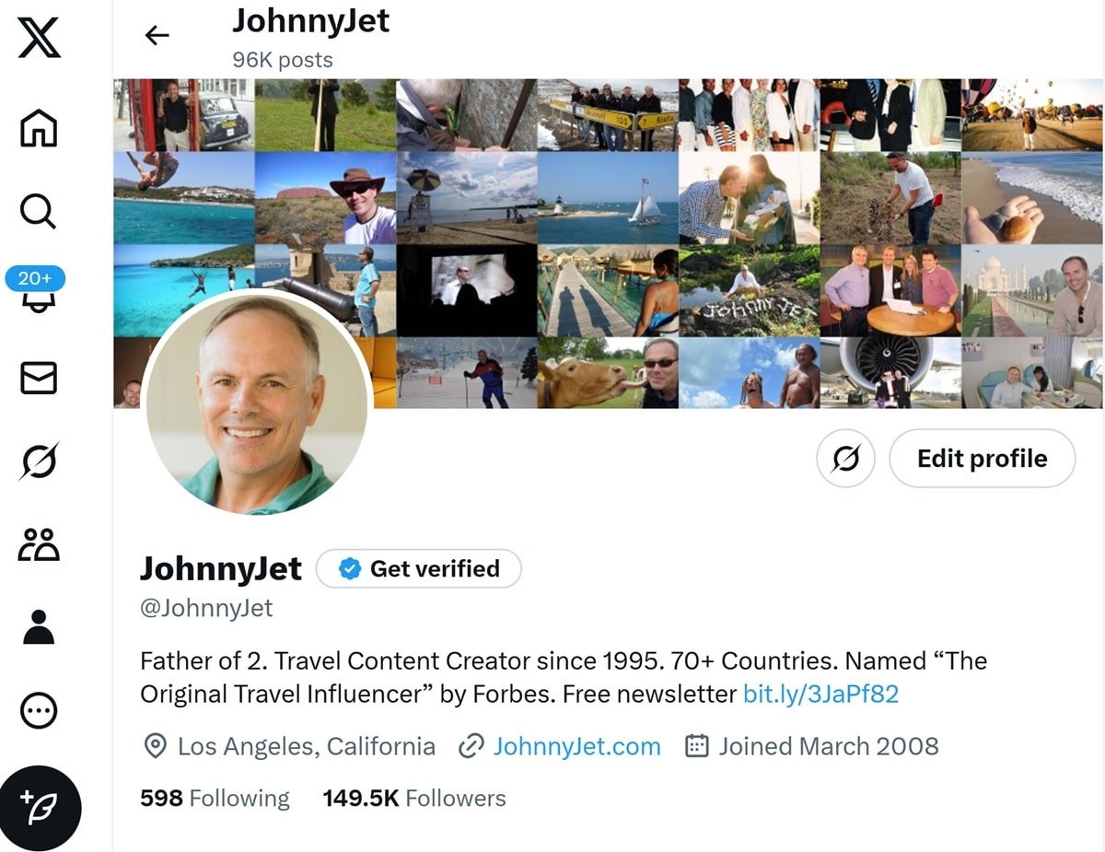
Task: Open Grok icon in the left sidebar
Action: 39,461
